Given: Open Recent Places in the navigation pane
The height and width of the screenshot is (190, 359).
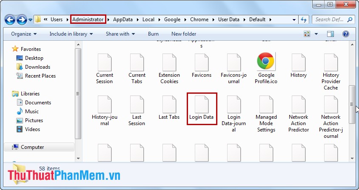Looking at the screenshot, I should pyautogui.click(x=40, y=76).
